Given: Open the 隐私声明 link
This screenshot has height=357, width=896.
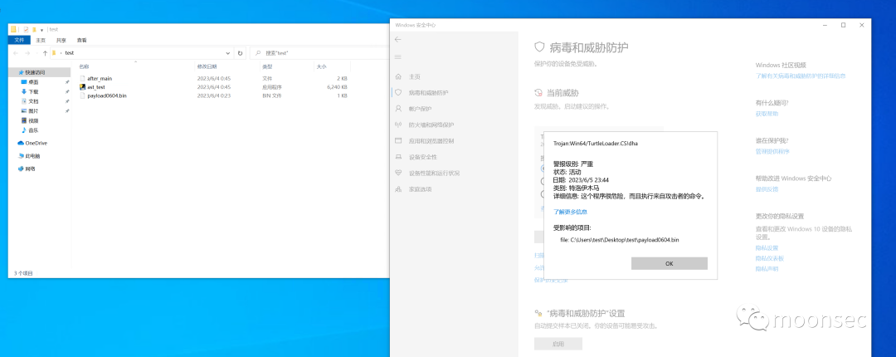Looking at the screenshot, I should tap(767, 268).
